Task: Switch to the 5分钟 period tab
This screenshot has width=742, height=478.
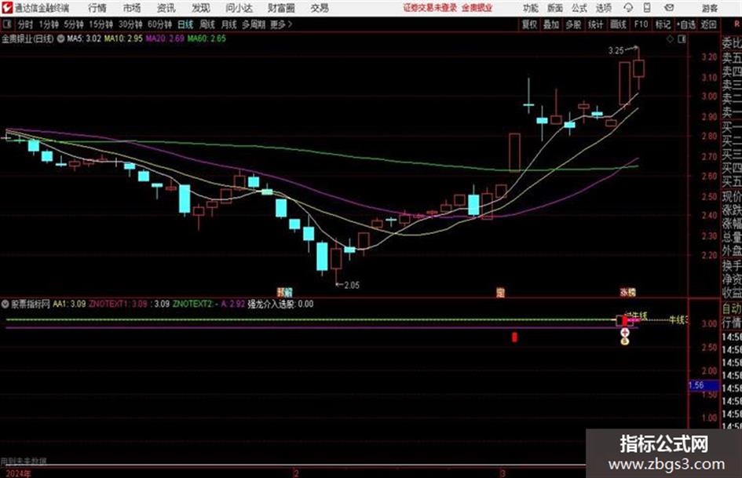Action: 73,24
